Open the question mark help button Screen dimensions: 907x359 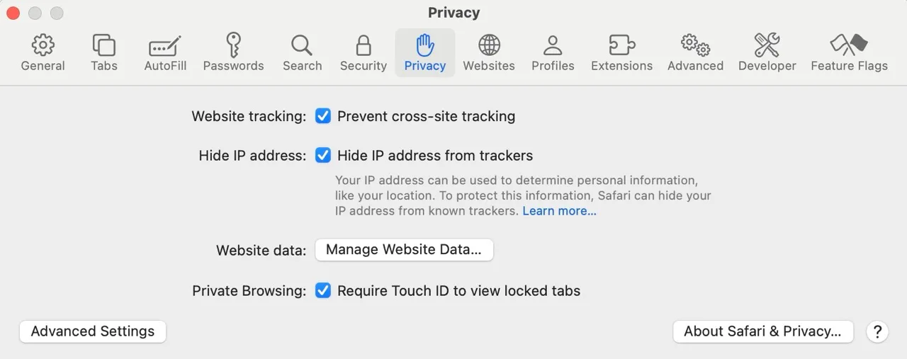point(877,331)
